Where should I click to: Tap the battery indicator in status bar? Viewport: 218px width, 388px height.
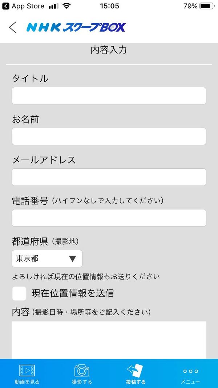207,6
